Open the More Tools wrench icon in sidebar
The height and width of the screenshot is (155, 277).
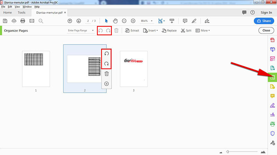coord(272,143)
